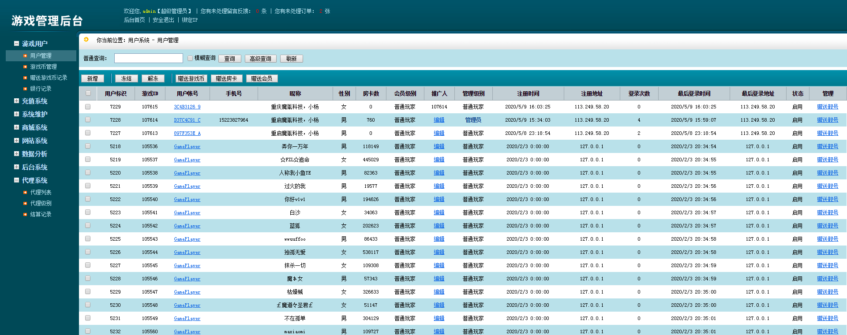Open 后台首页 in the top navigation
The image size is (847, 335).
coord(134,20)
